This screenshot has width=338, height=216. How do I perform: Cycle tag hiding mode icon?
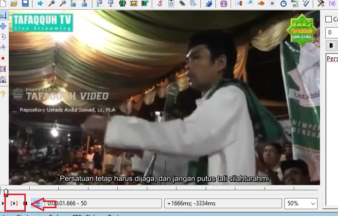click(332, 3)
